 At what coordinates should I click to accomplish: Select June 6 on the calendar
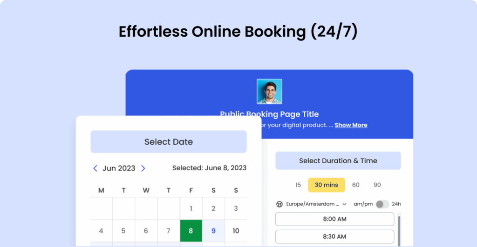coord(146,231)
